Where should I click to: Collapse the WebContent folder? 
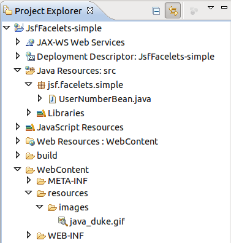pyautogui.click(x=18, y=169)
